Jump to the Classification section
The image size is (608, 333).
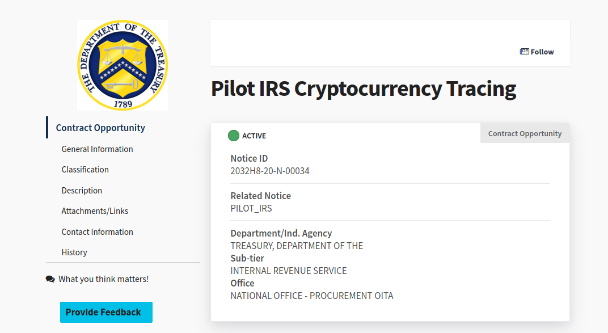pos(85,170)
